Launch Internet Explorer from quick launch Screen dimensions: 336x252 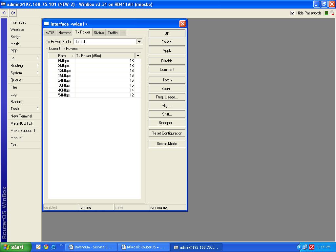pos(53,247)
